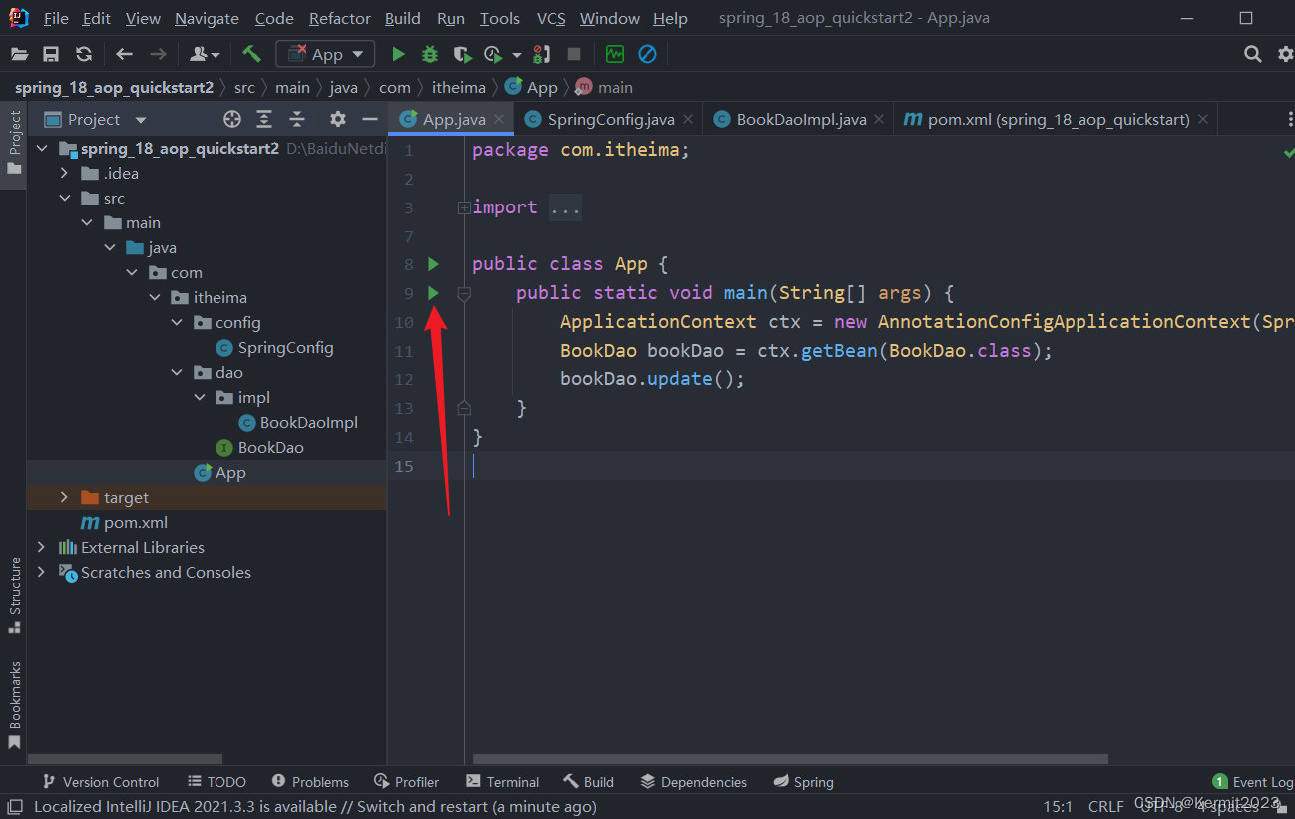Select BookDaoImpl in the project tree
Image resolution: width=1295 pixels, height=819 pixels.
297,422
